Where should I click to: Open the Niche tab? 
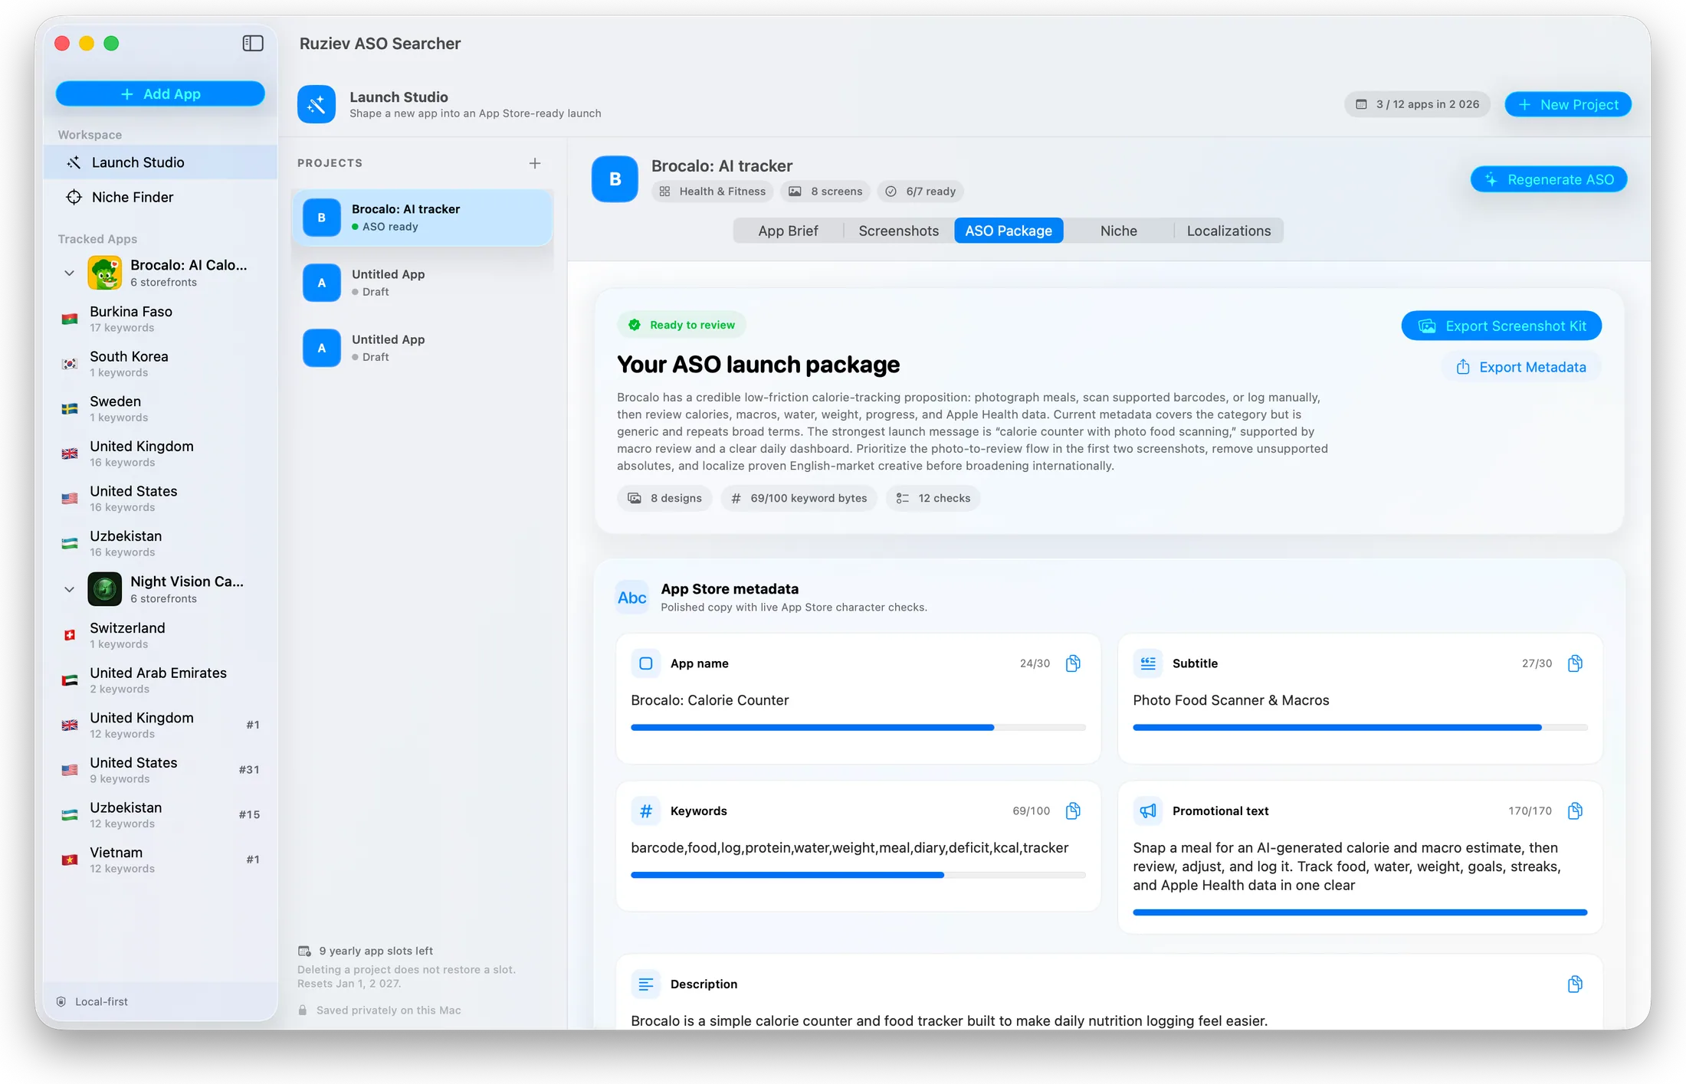(1119, 231)
